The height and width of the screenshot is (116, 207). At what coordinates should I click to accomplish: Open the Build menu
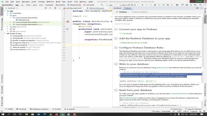(58, 2)
